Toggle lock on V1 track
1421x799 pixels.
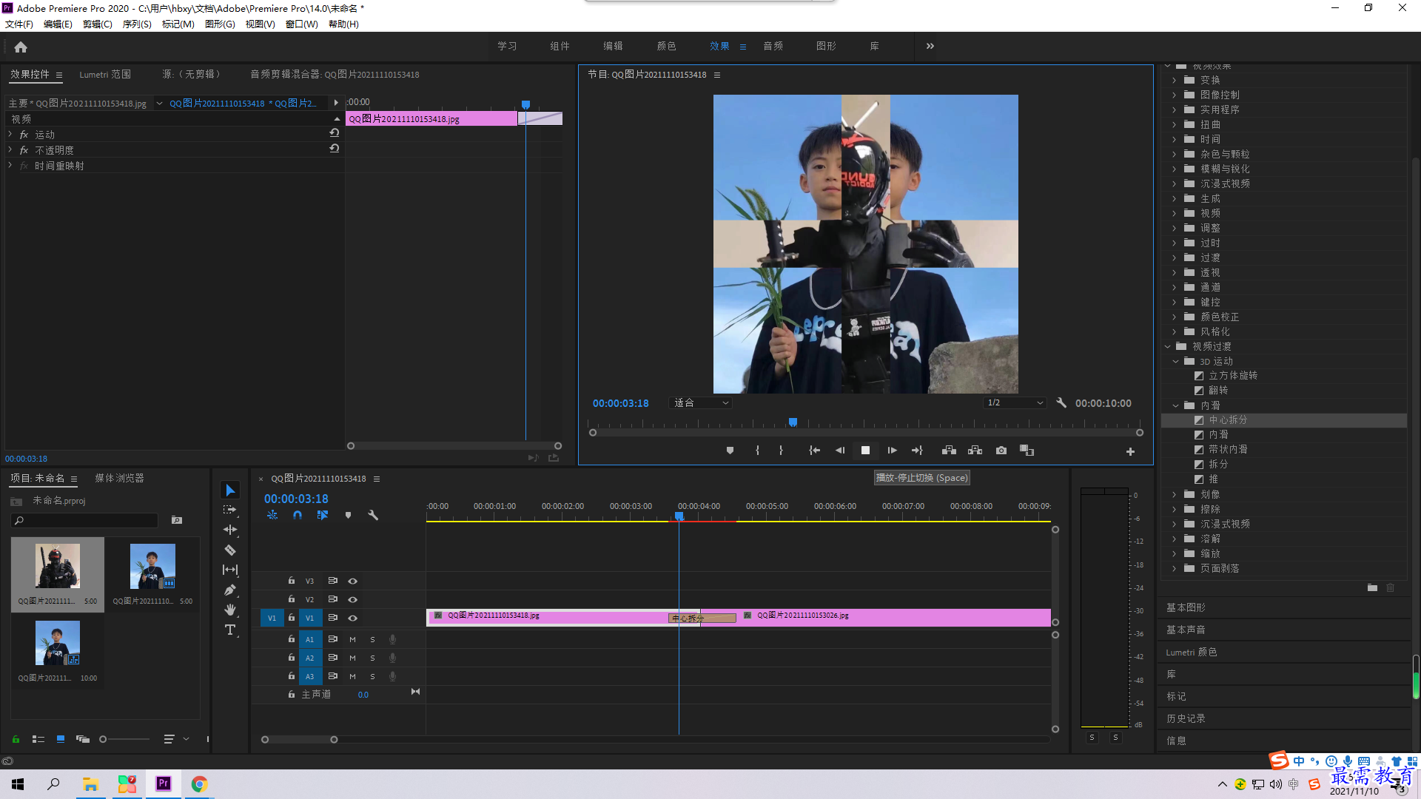(x=292, y=618)
